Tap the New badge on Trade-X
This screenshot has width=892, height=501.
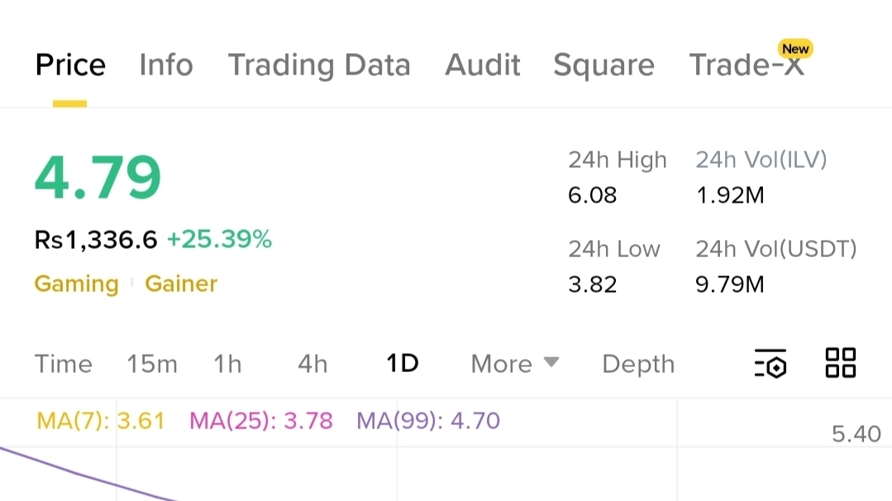[x=795, y=49]
